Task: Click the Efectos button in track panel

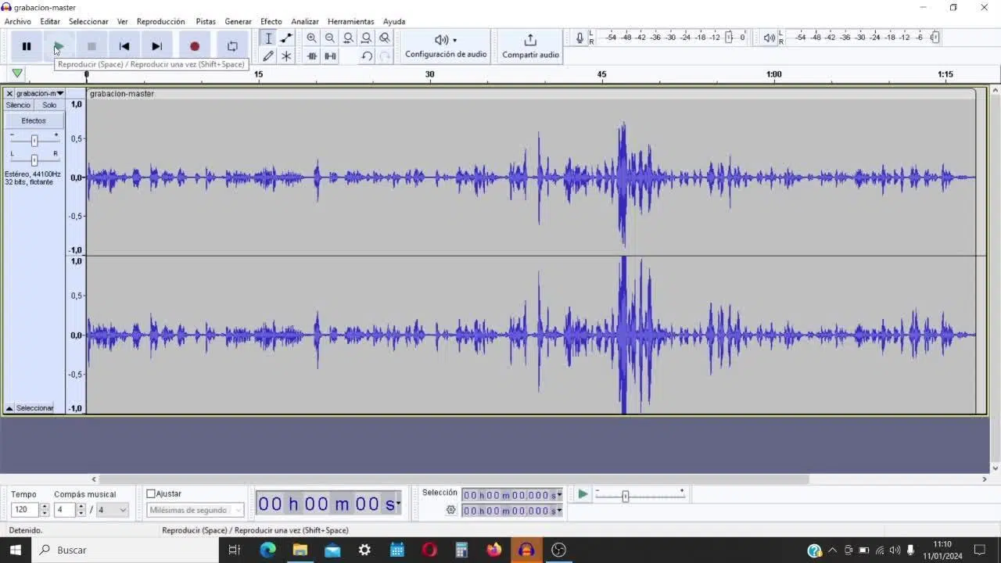Action: click(34, 120)
